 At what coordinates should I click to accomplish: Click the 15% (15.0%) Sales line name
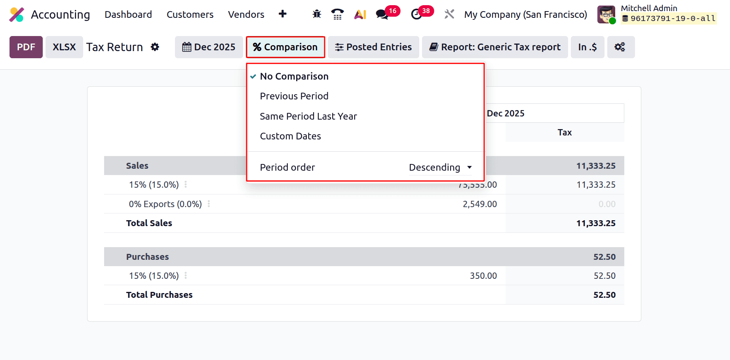coord(154,185)
